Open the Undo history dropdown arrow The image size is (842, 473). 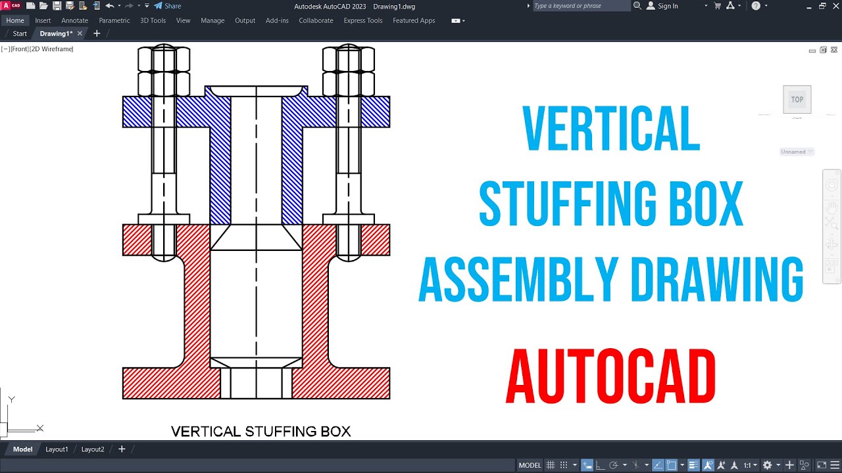(119, 5)
